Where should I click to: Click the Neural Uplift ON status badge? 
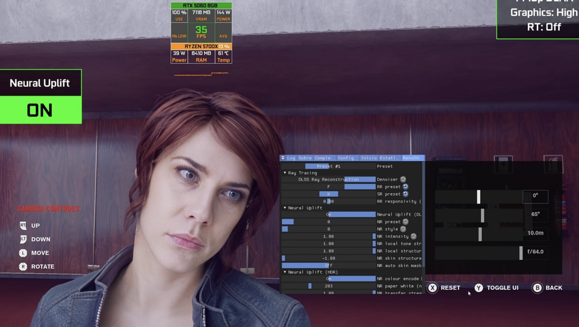[x=41, y=110]
